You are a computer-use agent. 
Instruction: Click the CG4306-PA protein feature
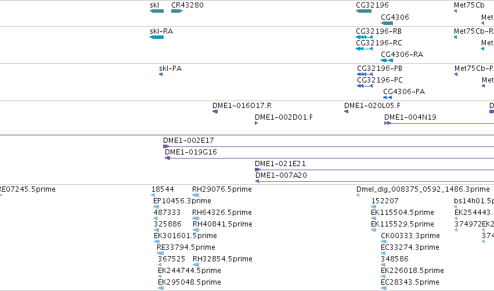point(388,98)
